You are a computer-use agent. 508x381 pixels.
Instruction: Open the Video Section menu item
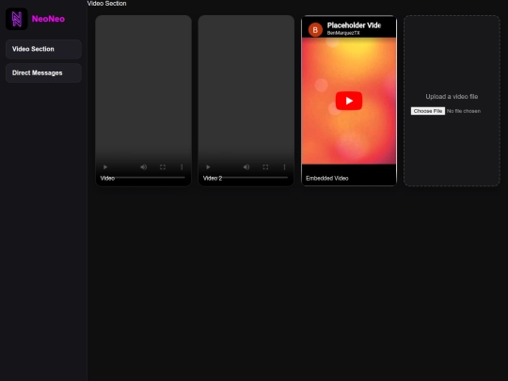pyautogui.click(x=43, y=49)
